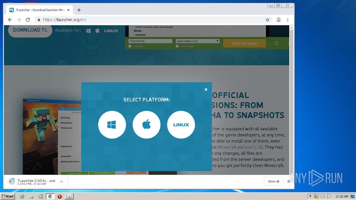Open the Chrome three-dot menu

tap(288, 20)
